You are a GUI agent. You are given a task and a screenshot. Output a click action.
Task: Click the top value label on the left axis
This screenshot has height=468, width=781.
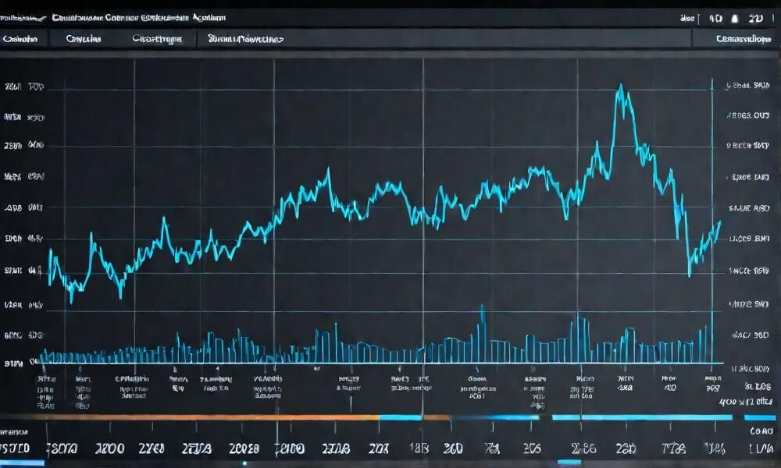click(x=23, y=87)
